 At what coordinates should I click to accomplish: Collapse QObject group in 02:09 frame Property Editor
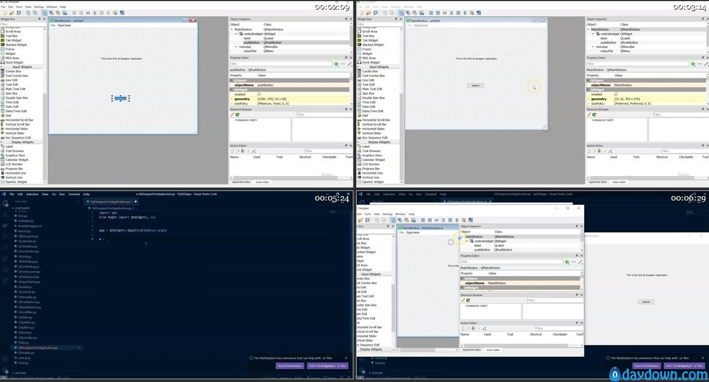click(231, 80)
